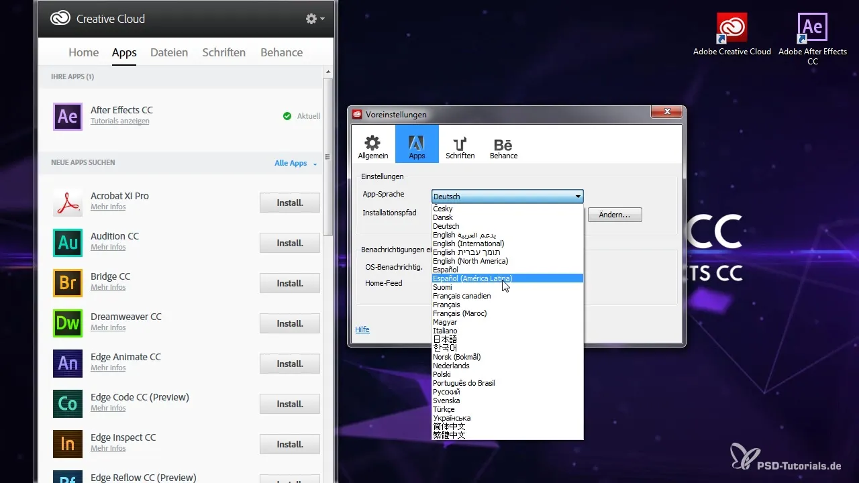This screenshot has width=859, height=483.
Task: Select Česky in language list
Action: click(507, 209)
